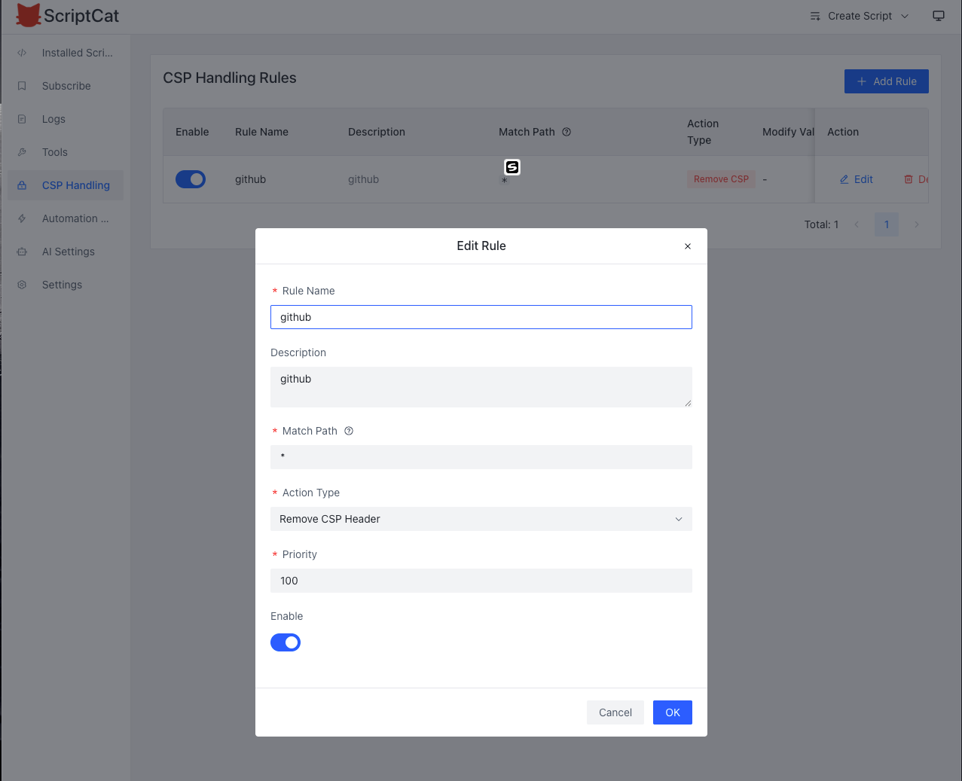Click the monitor icon in top-right header
962x781 pixels.
point(938,16)
